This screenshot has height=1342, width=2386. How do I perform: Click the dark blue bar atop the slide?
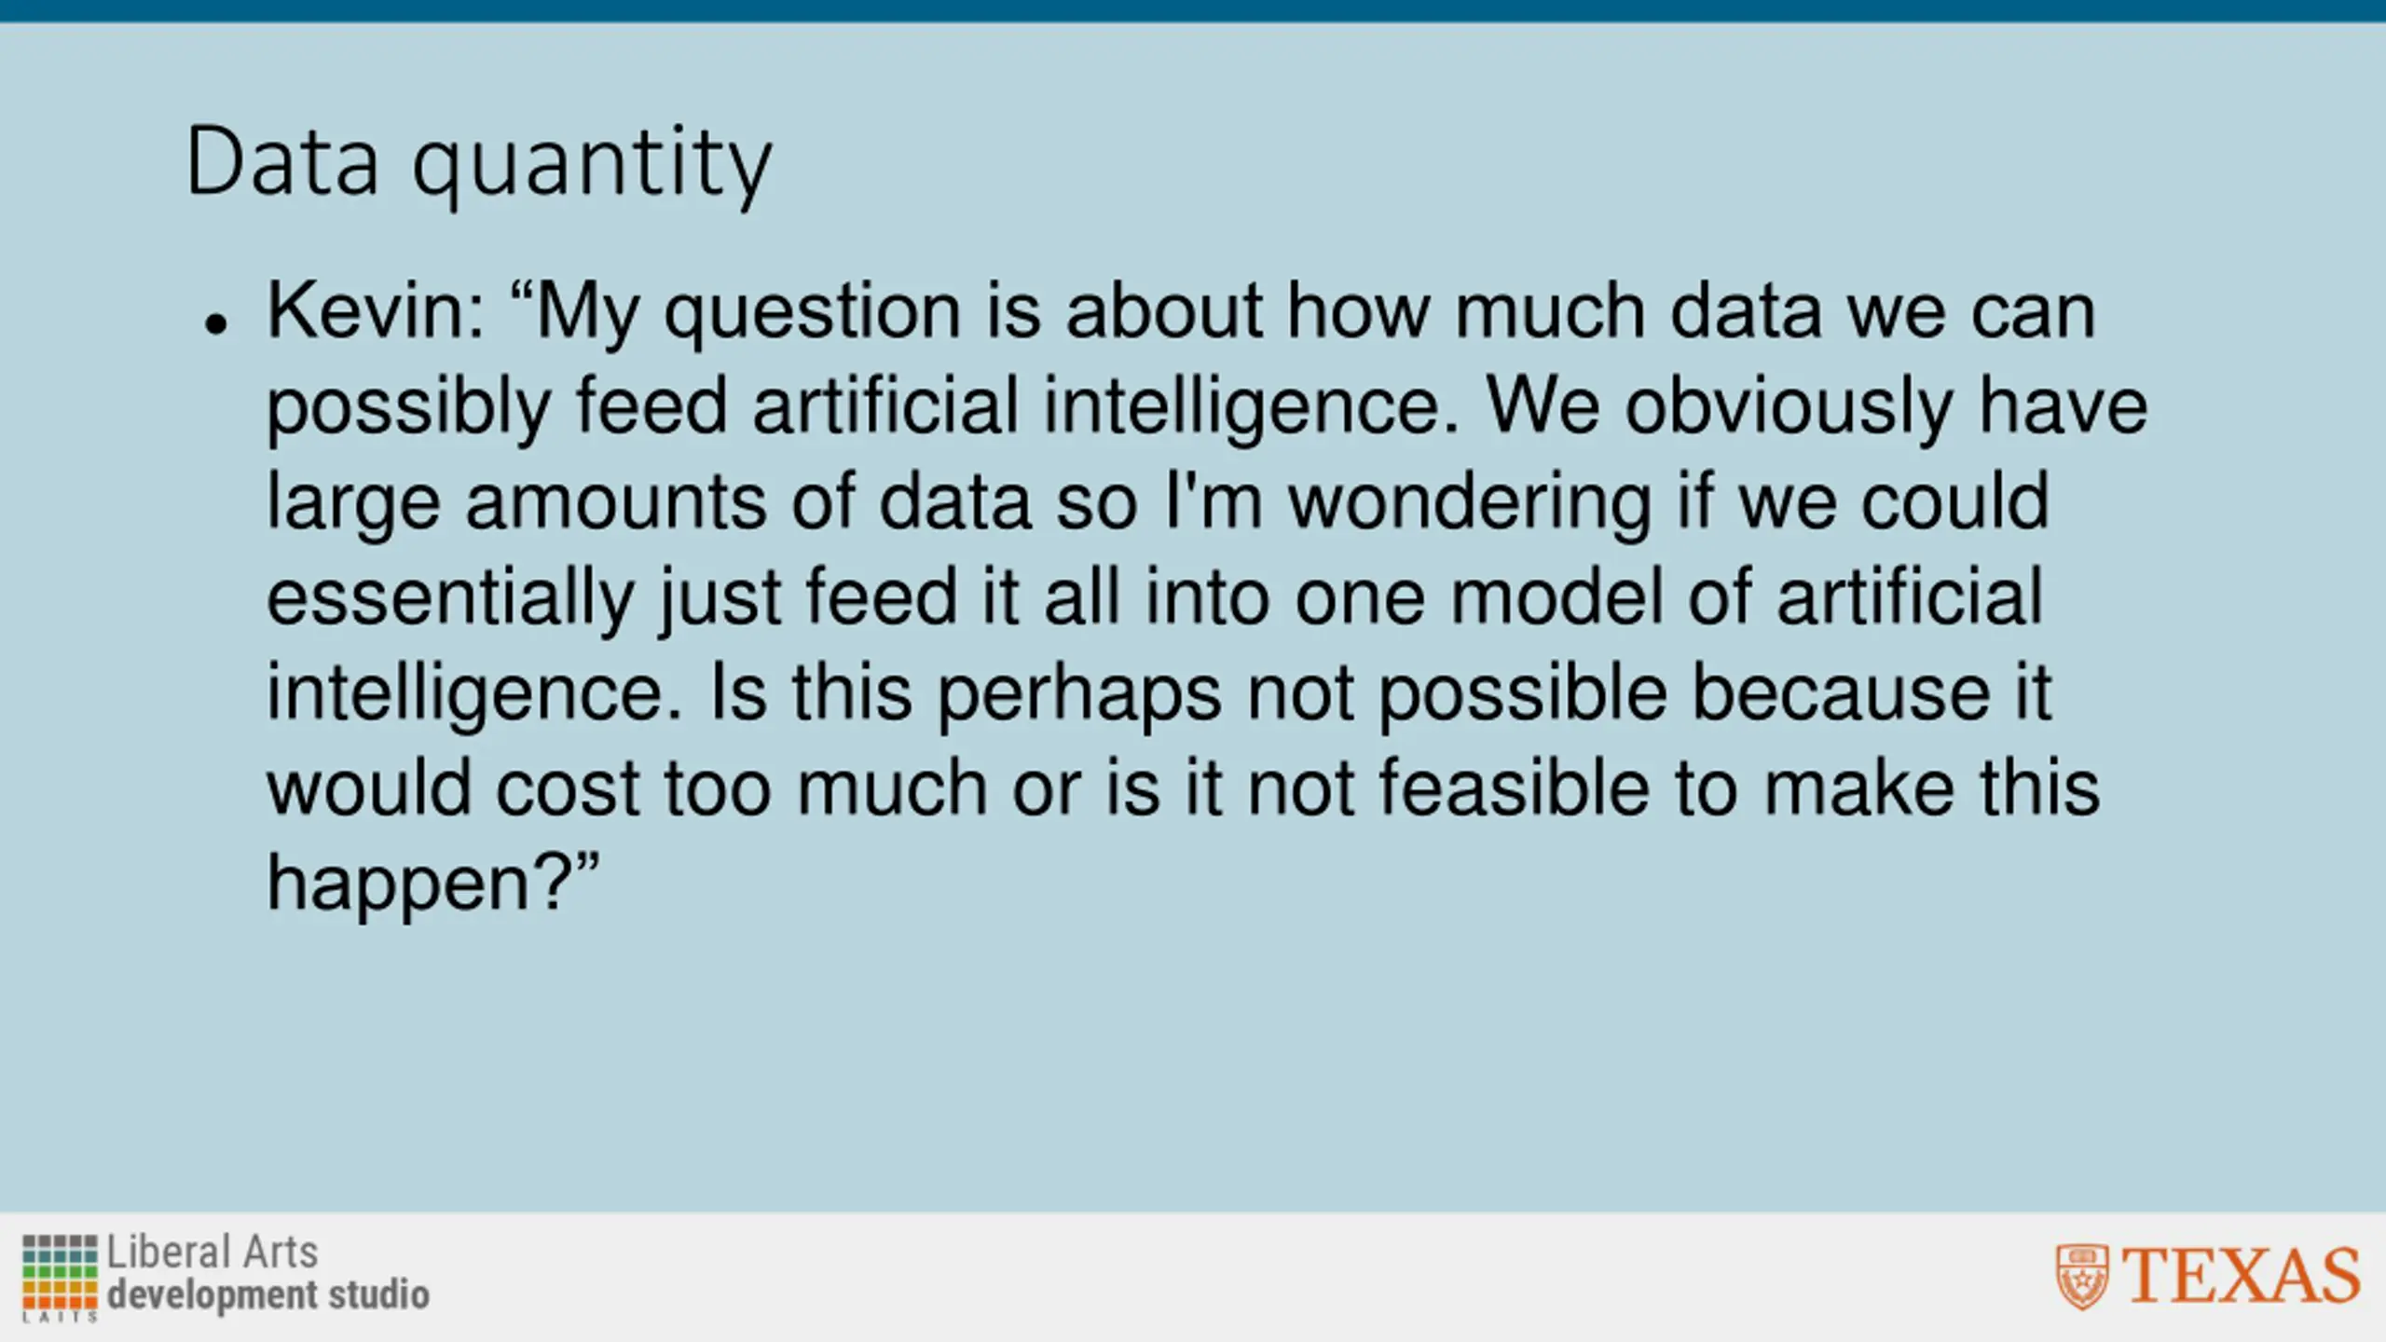[x=1193, y=11]
